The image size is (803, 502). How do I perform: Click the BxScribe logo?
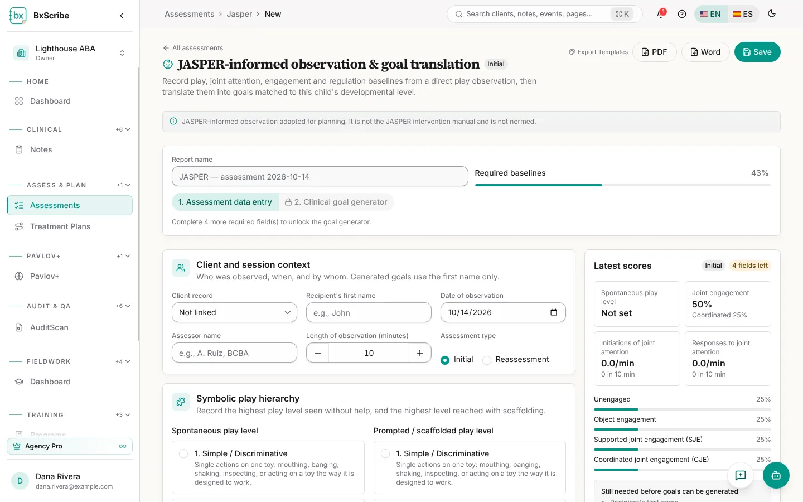pyautogui.click(x=18, y=16)
